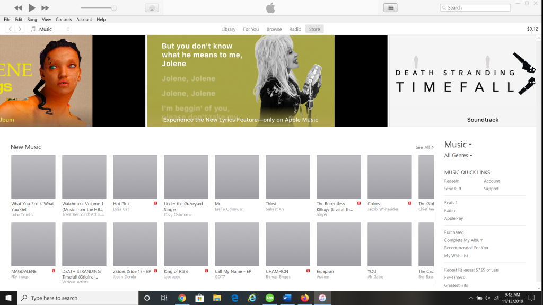Open Task View in the taskbar
The height and width of the screenshot is (305, 543).
tap(164, 298)
